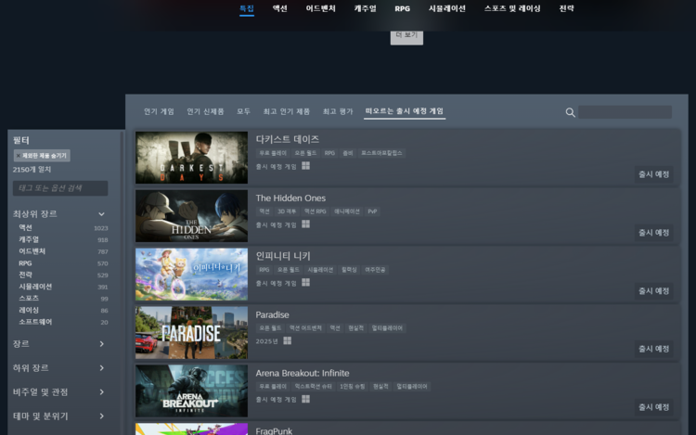Open the 캐주얼 top tab
This screenshot has width=696, height=435.
(x=365, y=8)
